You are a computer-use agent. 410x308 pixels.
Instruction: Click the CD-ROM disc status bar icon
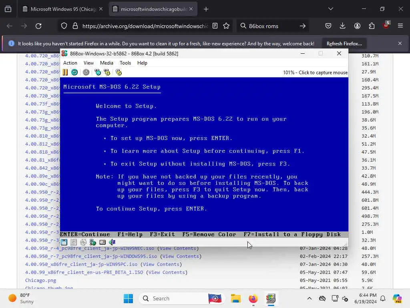83,242
